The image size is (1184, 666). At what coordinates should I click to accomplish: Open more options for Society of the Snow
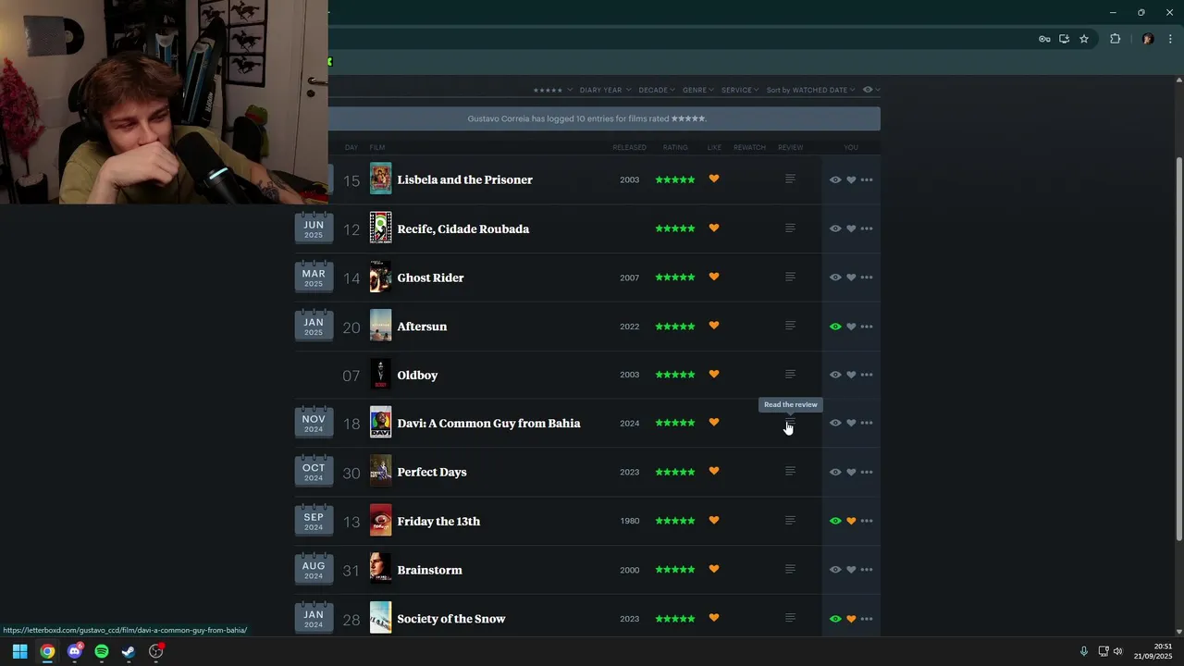coord(867,619)
